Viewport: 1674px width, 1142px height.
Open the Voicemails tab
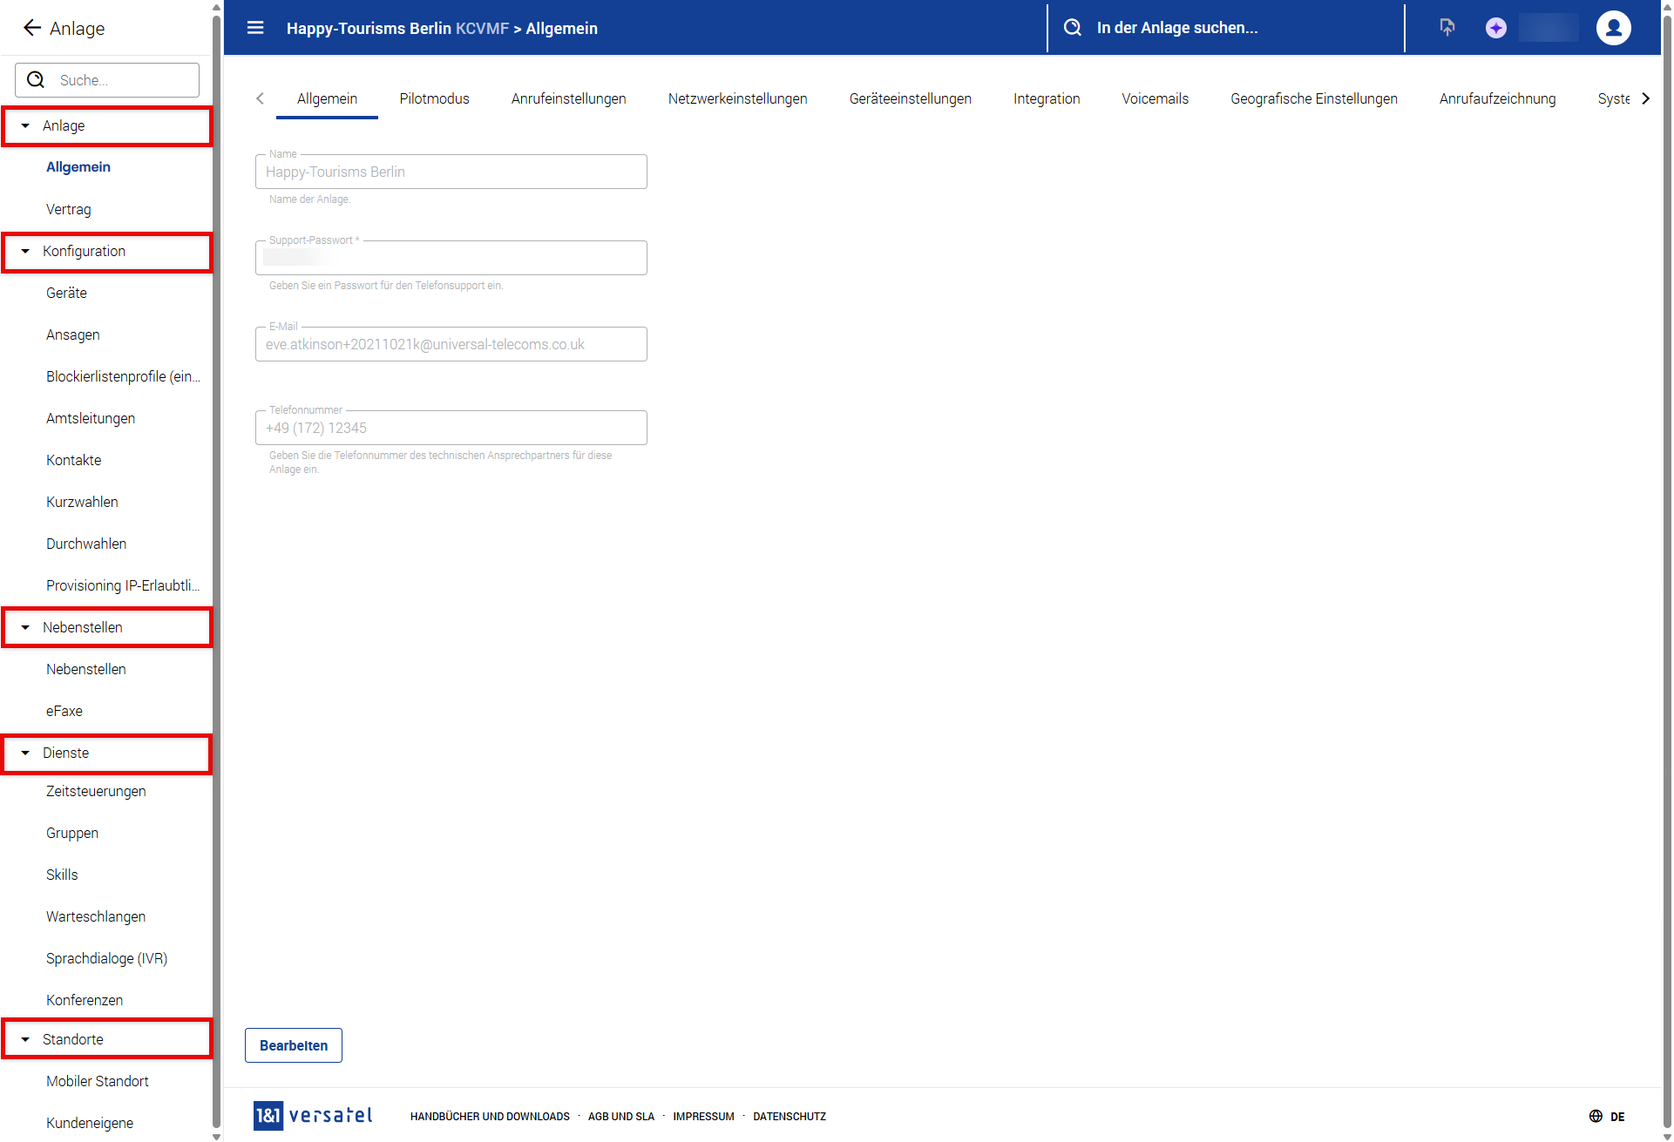[1155, 98]
